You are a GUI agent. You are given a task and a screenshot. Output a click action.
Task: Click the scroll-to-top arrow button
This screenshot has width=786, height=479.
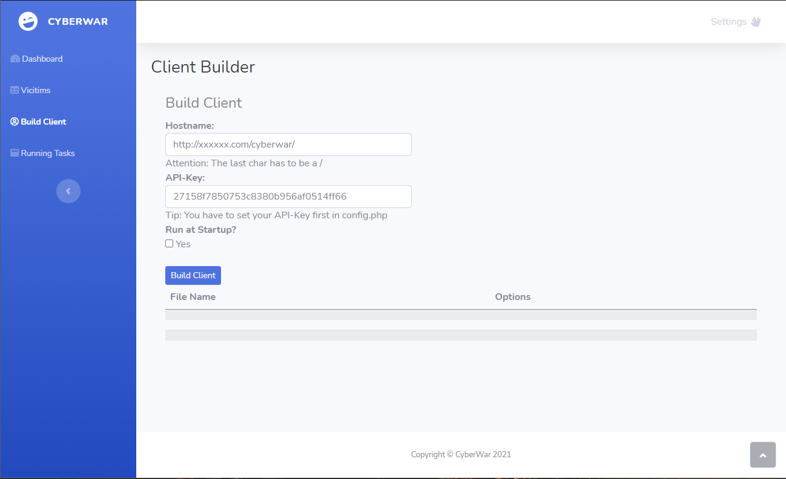(763, 455)
